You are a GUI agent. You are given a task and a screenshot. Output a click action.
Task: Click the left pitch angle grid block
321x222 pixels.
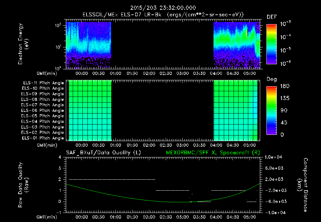coord(90,110)
